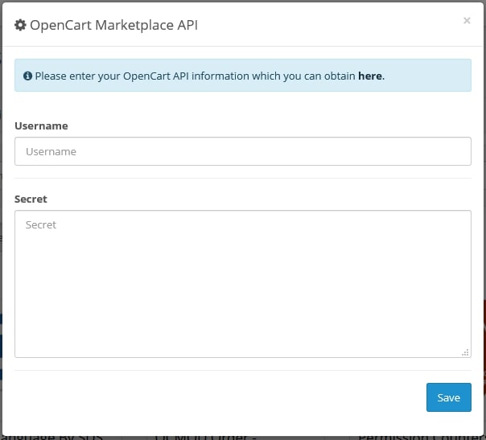This screenshot has height=440, width=486.
Task: Click the info icon in the blue alert
Action: click(27, 76)
